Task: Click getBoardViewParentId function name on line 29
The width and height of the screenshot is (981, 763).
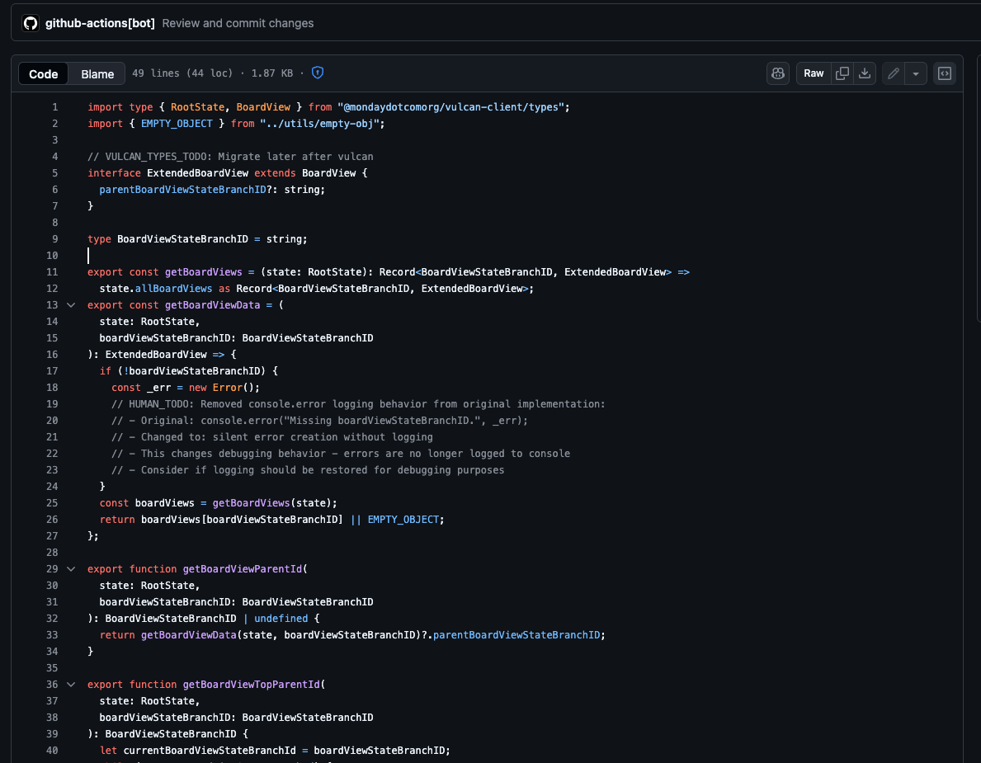Action: tap(242, 569)
